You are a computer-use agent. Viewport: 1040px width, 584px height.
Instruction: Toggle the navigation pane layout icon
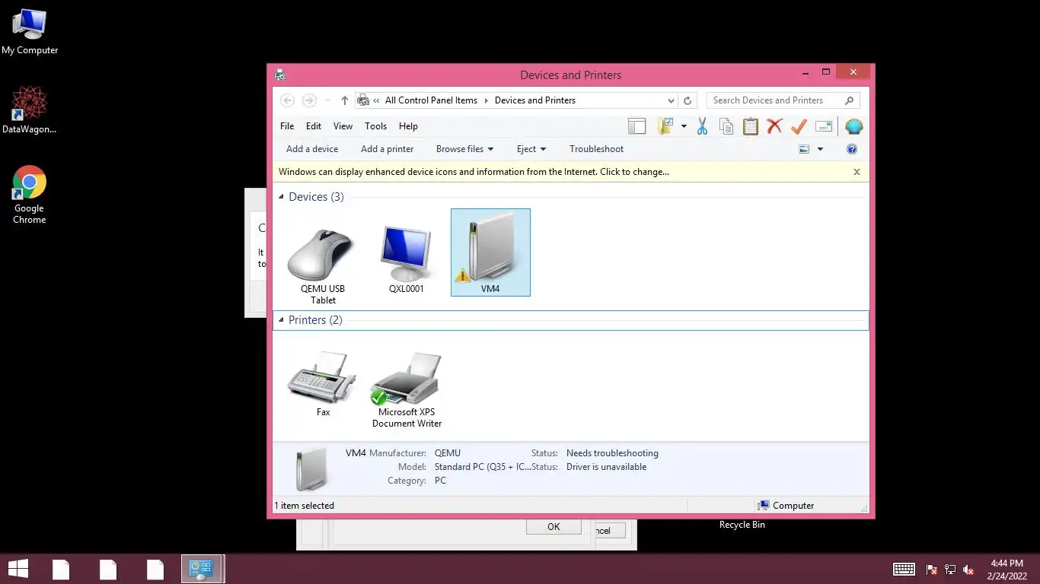pos(636,126)
